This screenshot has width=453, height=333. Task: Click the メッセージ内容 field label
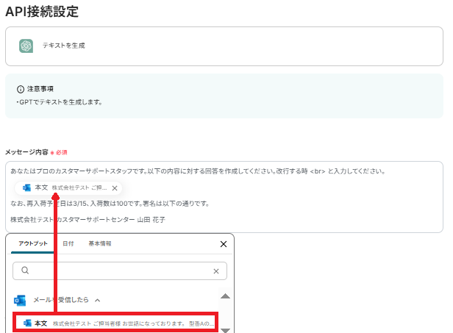coord(26,152)
